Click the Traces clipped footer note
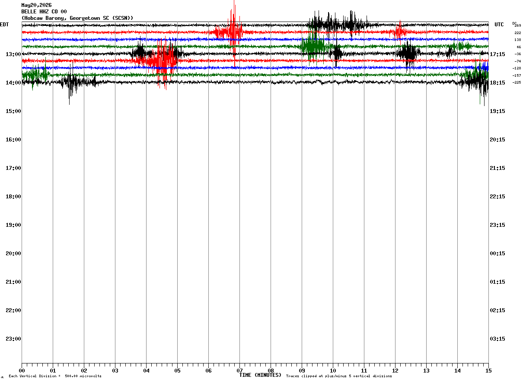523x382 pixels. tap(339, 376)
